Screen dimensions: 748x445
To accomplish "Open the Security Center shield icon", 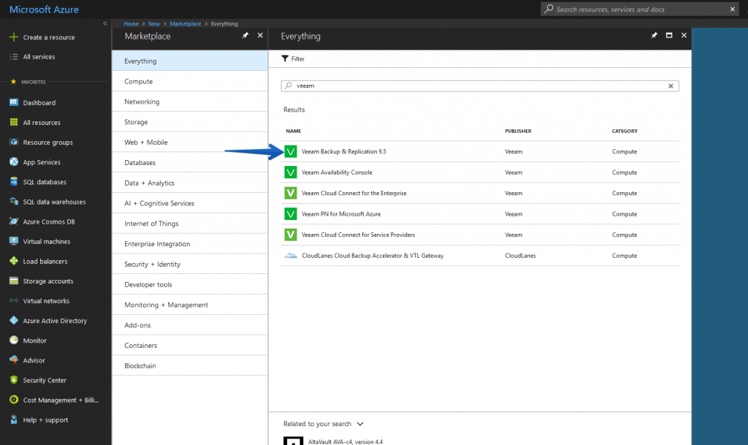I will (x=14, y=380).
